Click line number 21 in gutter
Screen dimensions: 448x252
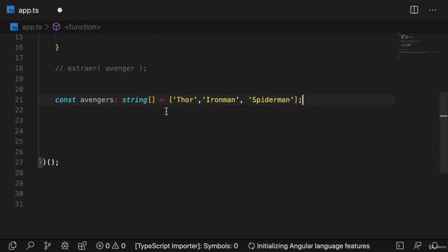point(19,99)
